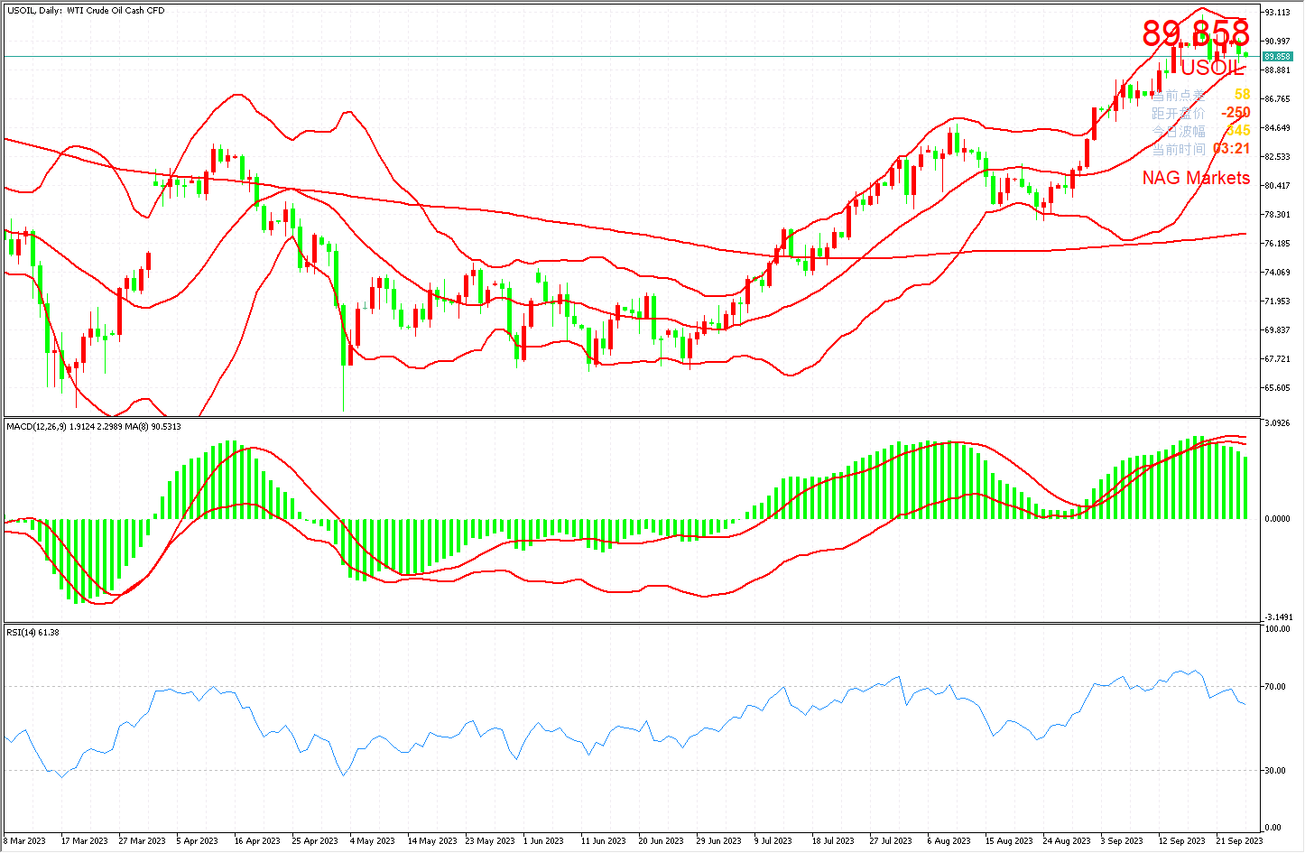
Task: Click the 78.301 price scale label
Action: click(1277, 215)
